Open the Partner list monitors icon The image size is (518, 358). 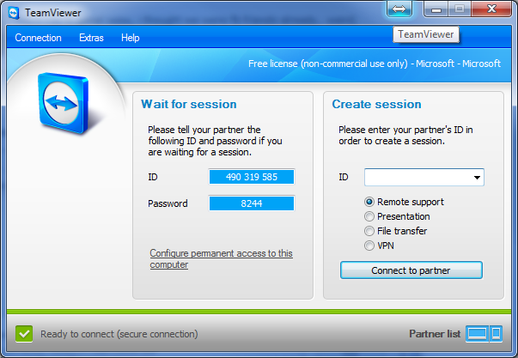point(483,333)
